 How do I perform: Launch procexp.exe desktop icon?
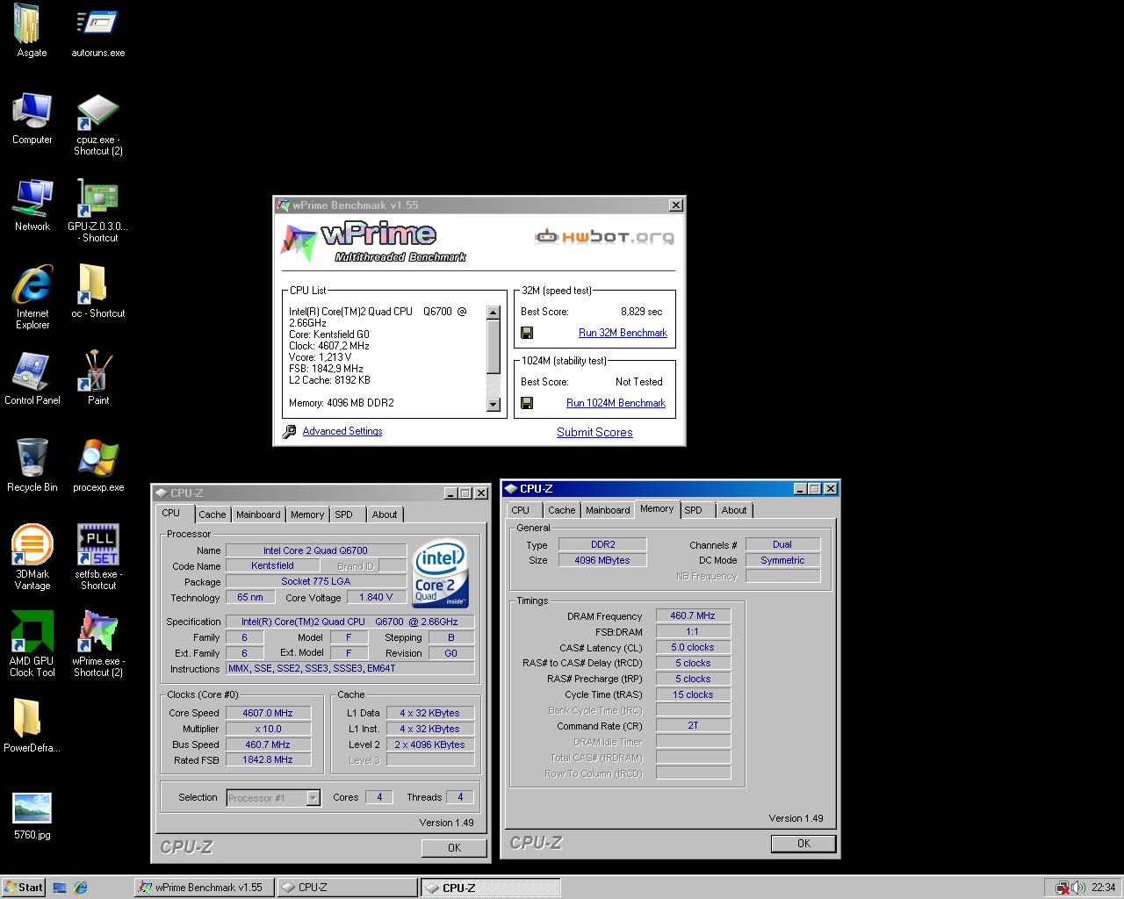pyautogui.click(x=97, y=465)
